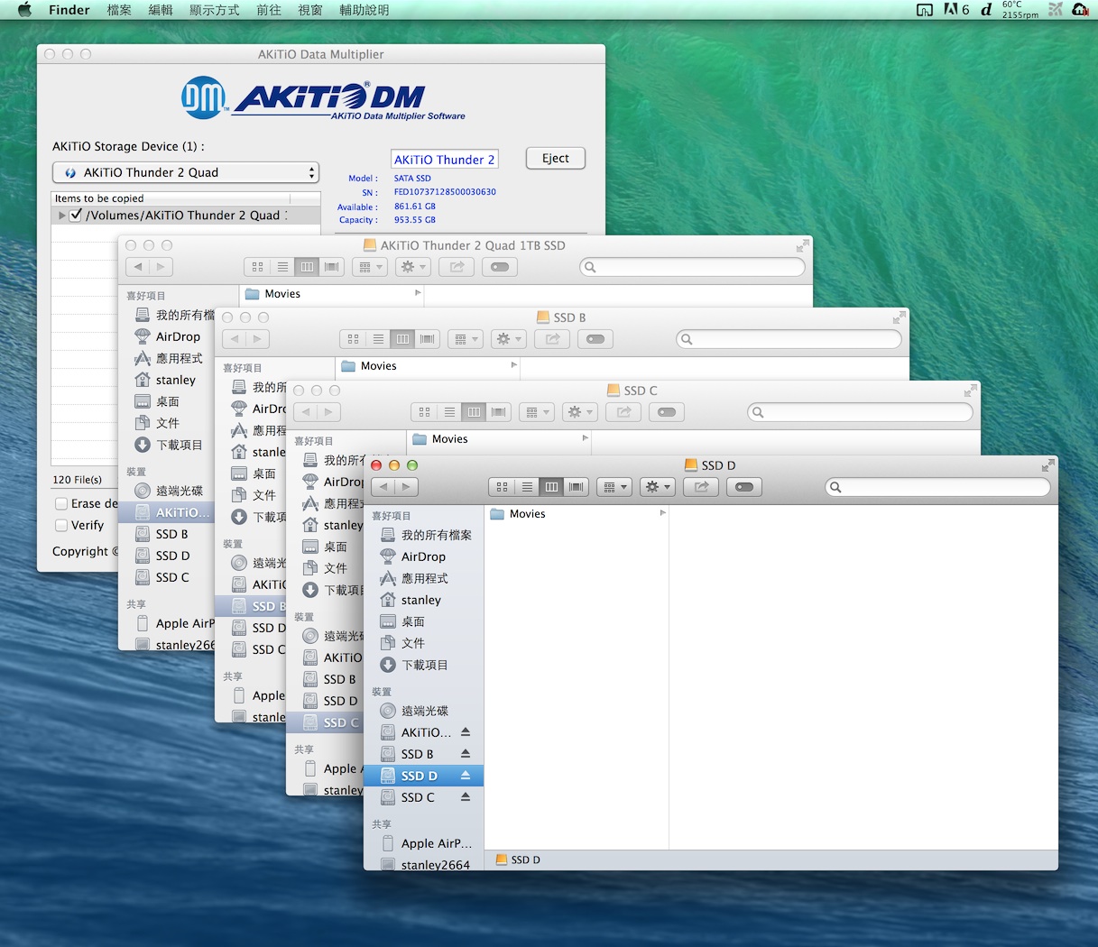Click the Edit Tags icon in SSD D toolbar

pyautogui.click(x=744, y=487)
